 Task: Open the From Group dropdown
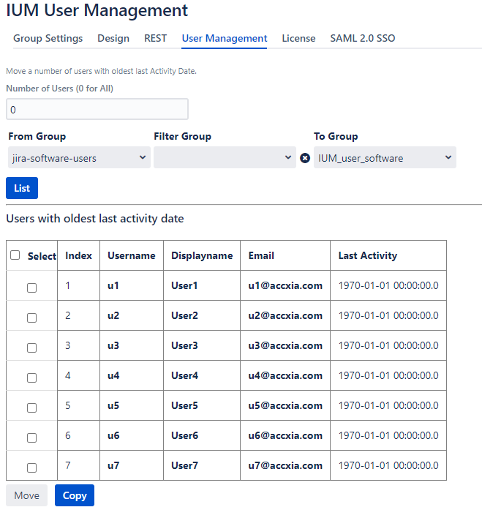coord(78,158)
